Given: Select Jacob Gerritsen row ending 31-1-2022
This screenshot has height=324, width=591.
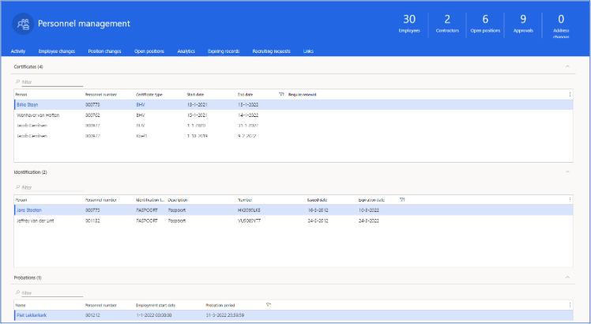Looking at the screenshot, I should coord(294,126).
